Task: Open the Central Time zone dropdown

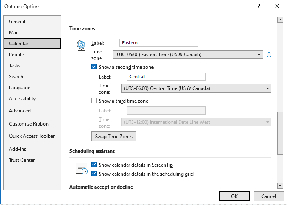Action: point(196,88)
